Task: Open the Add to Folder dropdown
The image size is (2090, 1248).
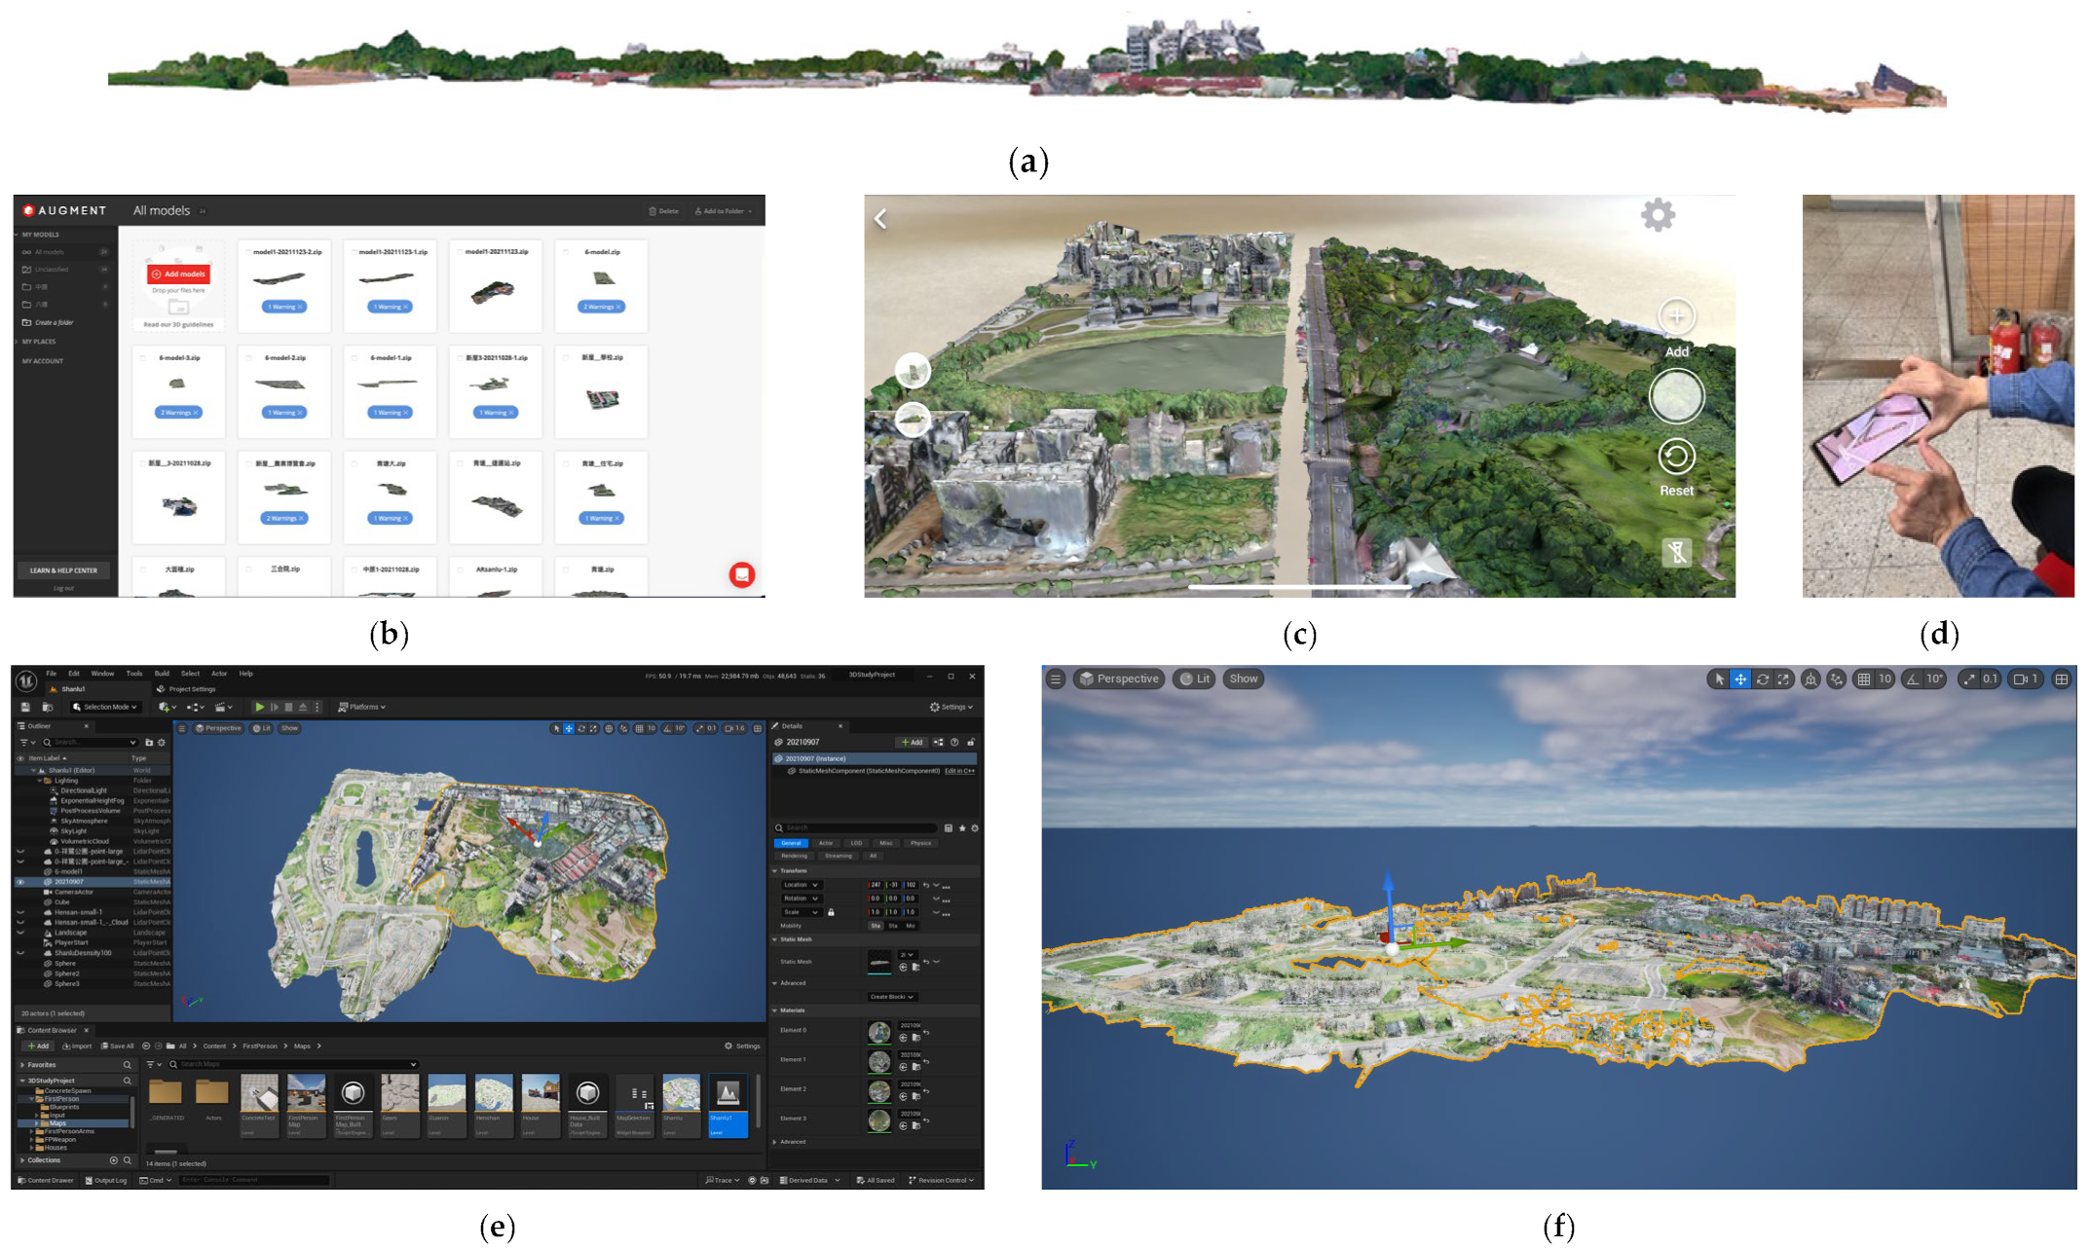Action: click(x=724, y=211)
